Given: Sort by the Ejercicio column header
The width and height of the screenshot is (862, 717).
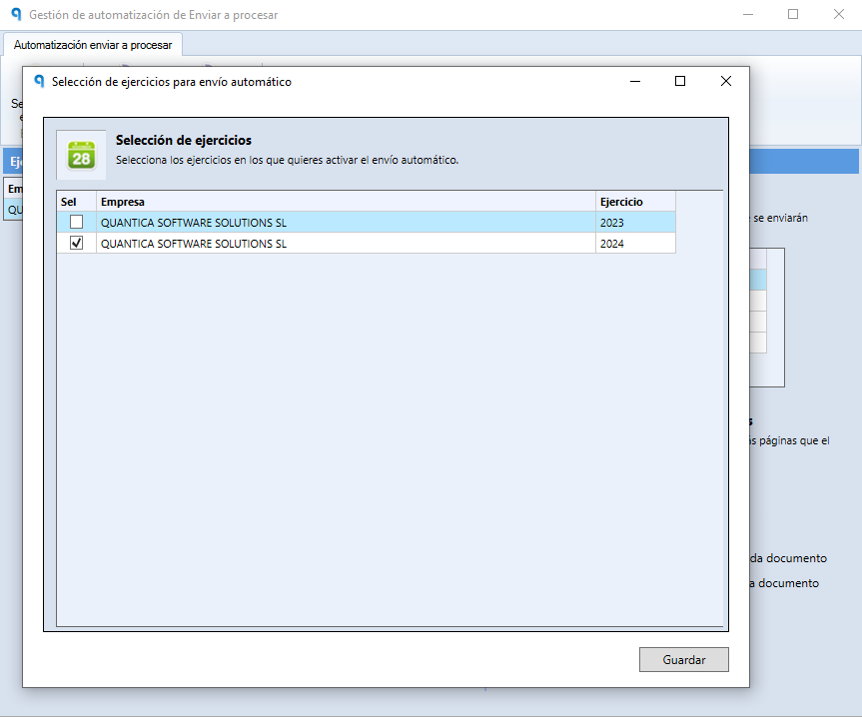Looking at the screenshot, I should [635, 202].
